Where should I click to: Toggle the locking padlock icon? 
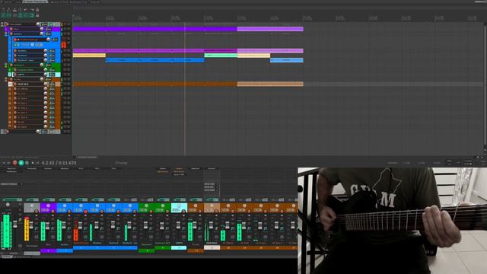coord(37,15)
